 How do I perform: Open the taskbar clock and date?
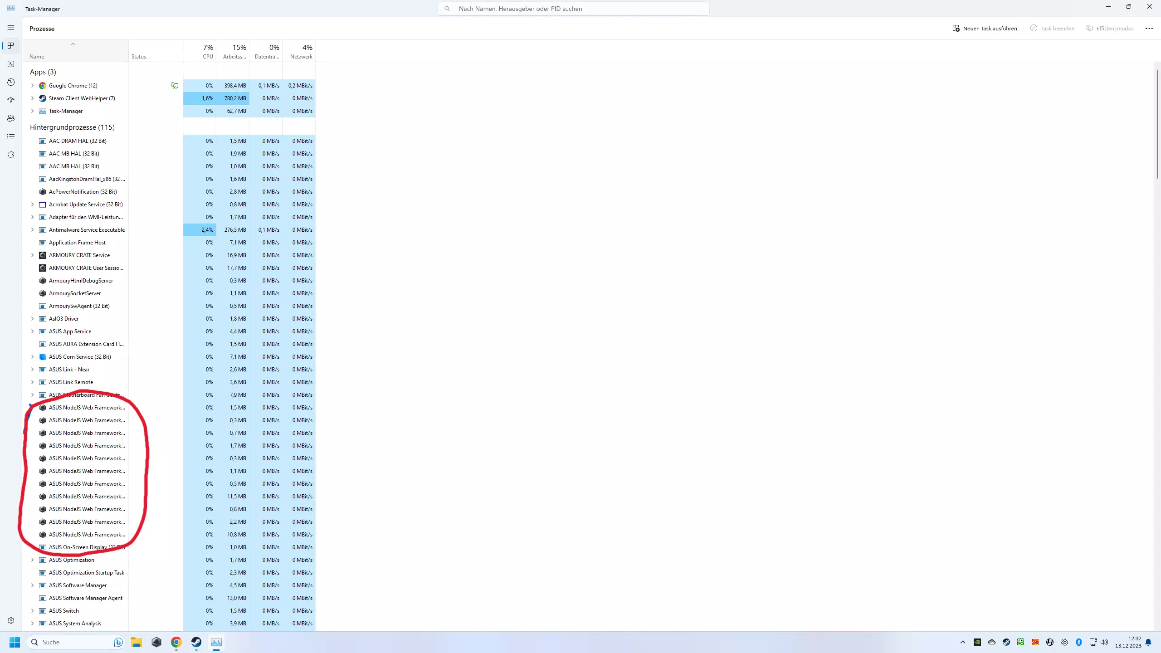1128,642
